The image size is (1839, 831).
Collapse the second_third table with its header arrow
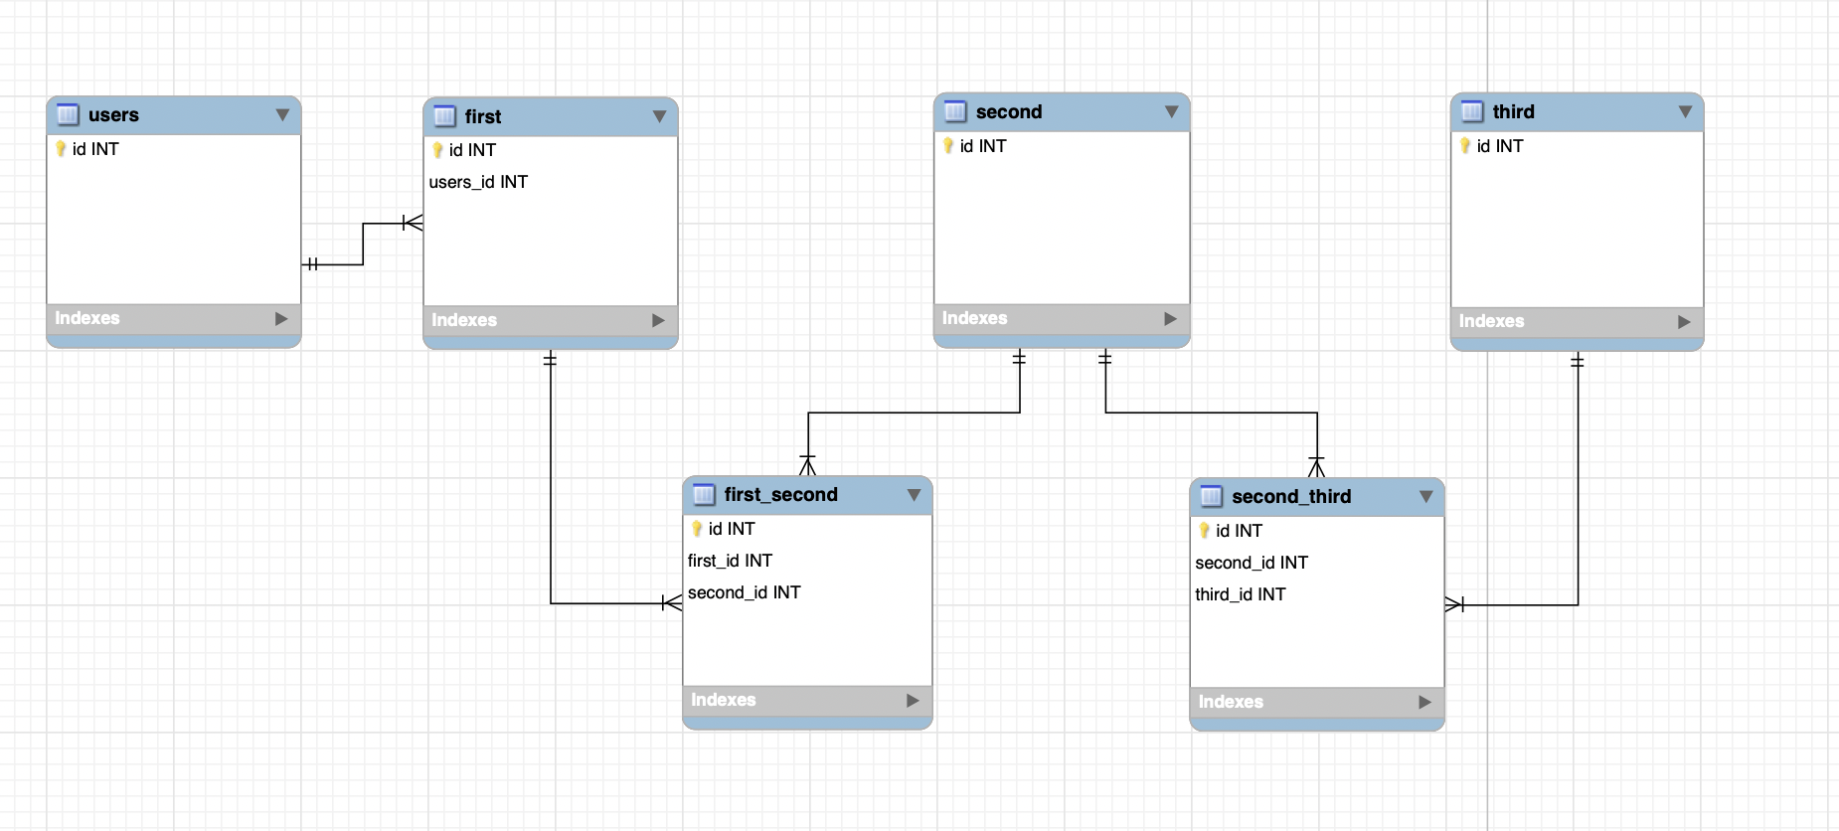coord(1425,497)
